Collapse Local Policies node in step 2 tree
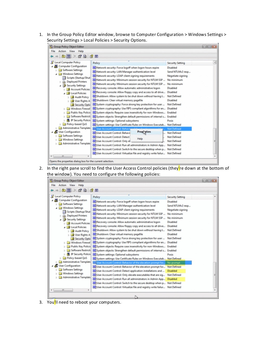The height and width of the screenshot is (345, 266). [65, 227]
